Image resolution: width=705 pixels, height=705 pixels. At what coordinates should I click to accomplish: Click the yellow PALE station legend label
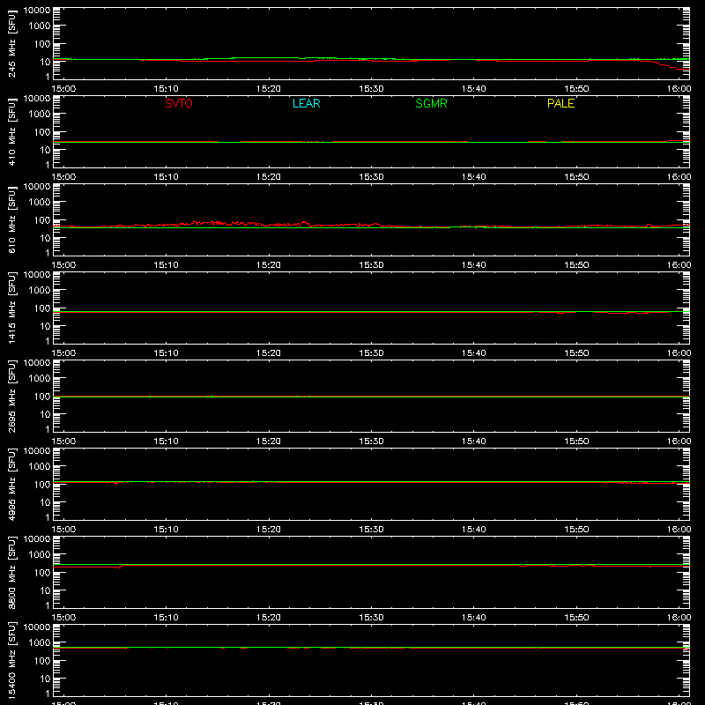click(560, 103)
